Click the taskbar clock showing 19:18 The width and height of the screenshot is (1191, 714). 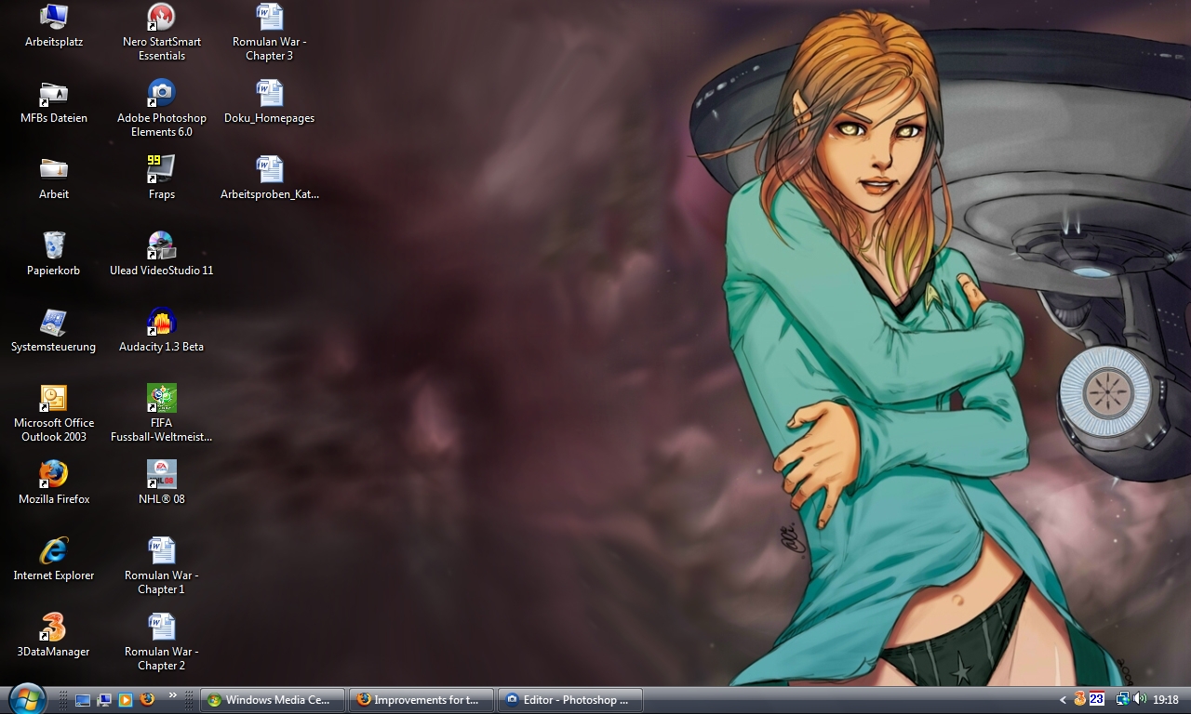pos(1166,700)
